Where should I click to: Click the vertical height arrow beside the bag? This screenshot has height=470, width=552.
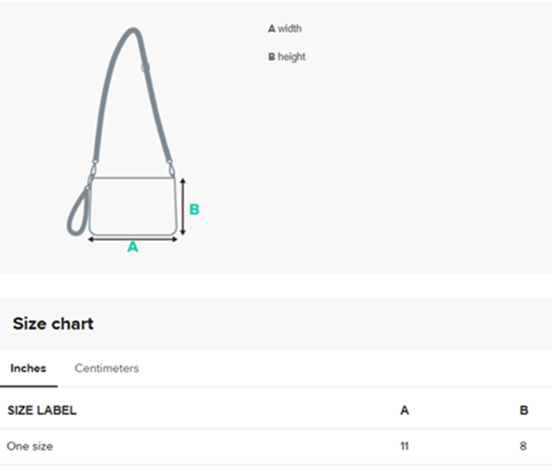pos(183,206)
